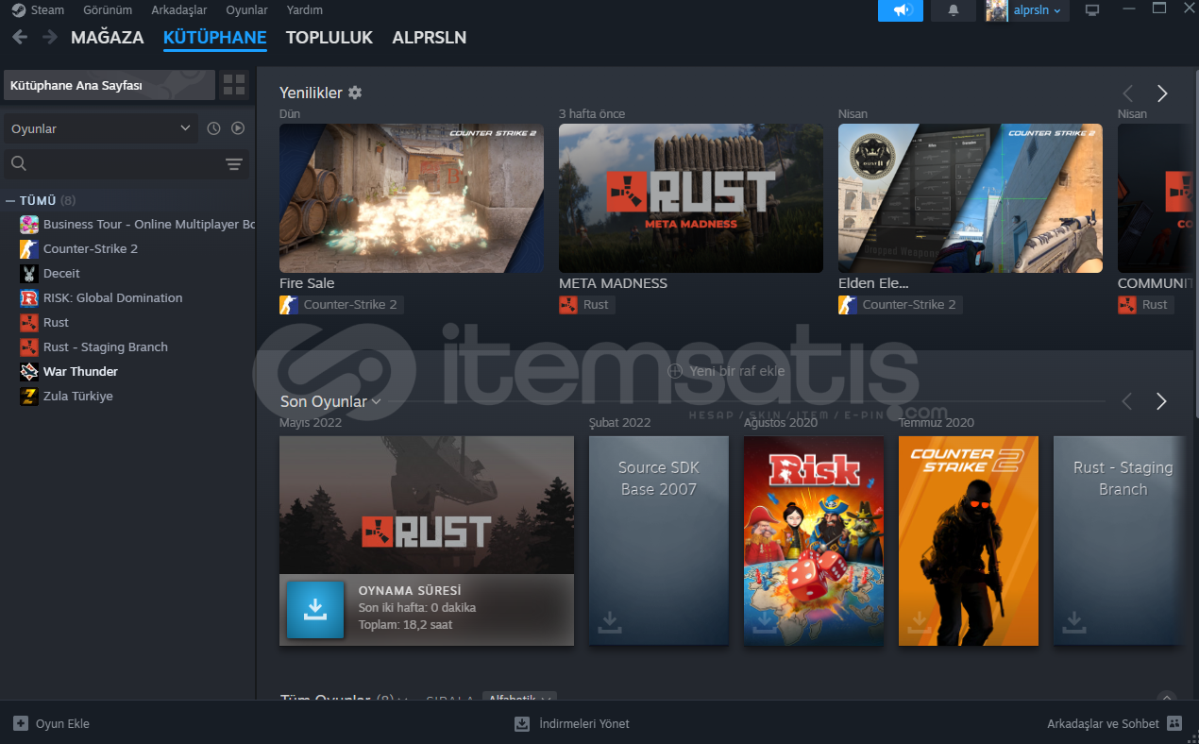Toggle ready-to-play filter icon
The width and height of the screenshot is (1199, 744).
click(238, 128)
